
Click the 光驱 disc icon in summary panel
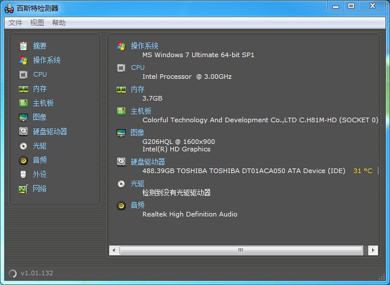pos(121,184)
